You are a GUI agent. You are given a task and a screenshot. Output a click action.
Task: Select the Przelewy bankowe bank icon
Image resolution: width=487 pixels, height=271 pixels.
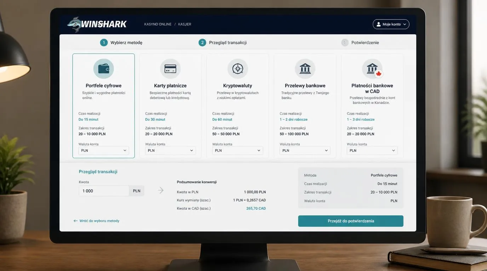305,69
